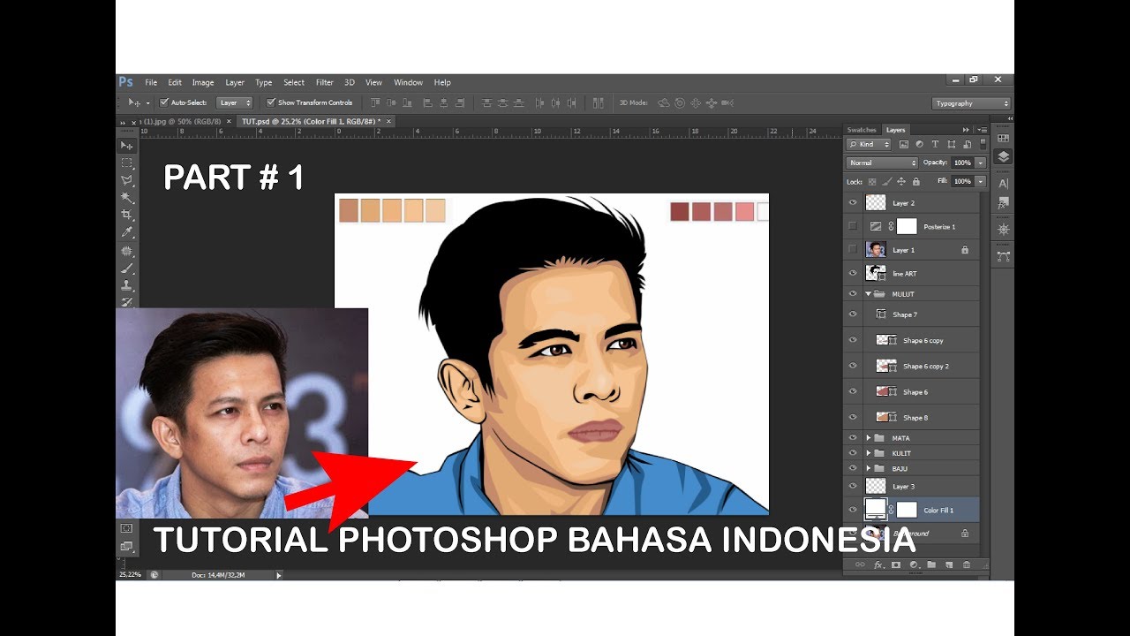Click the Align Left Edges icon
This screenshot has width=1130, height=636.
428,103
